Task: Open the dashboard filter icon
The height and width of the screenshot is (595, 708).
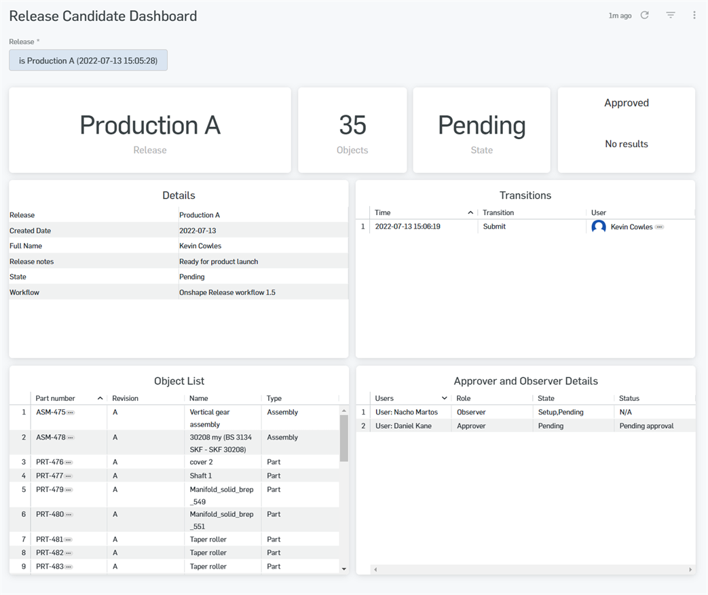Action: [671, 15]
